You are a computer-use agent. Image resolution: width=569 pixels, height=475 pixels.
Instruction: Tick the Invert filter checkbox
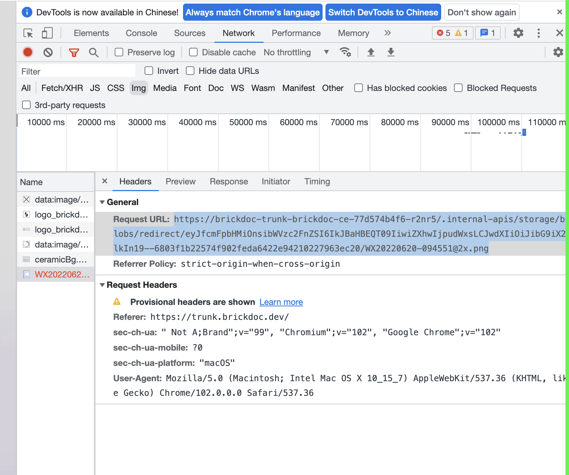pyautogui.click(x=149, y=71)
